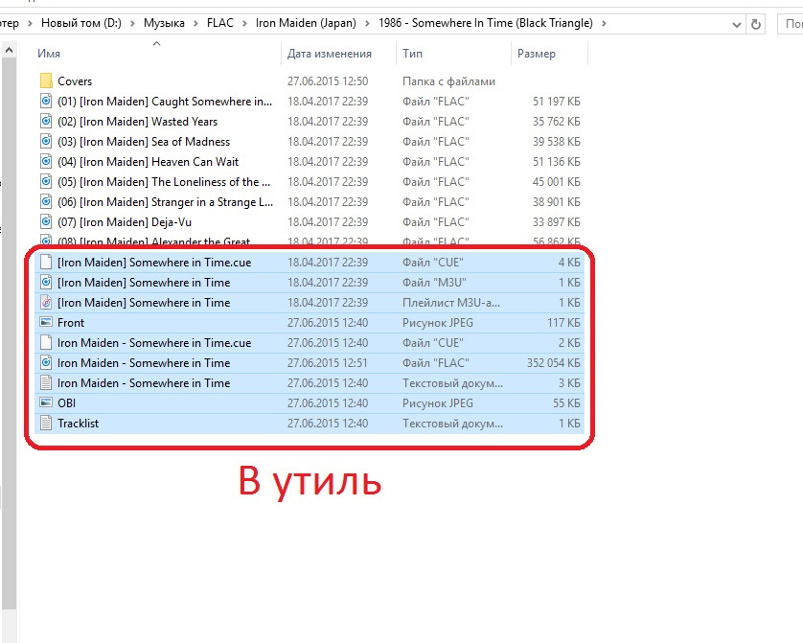Screen dimensions: 803x643
Task: Select the Tracklist file name
Action: coord(78,424)
